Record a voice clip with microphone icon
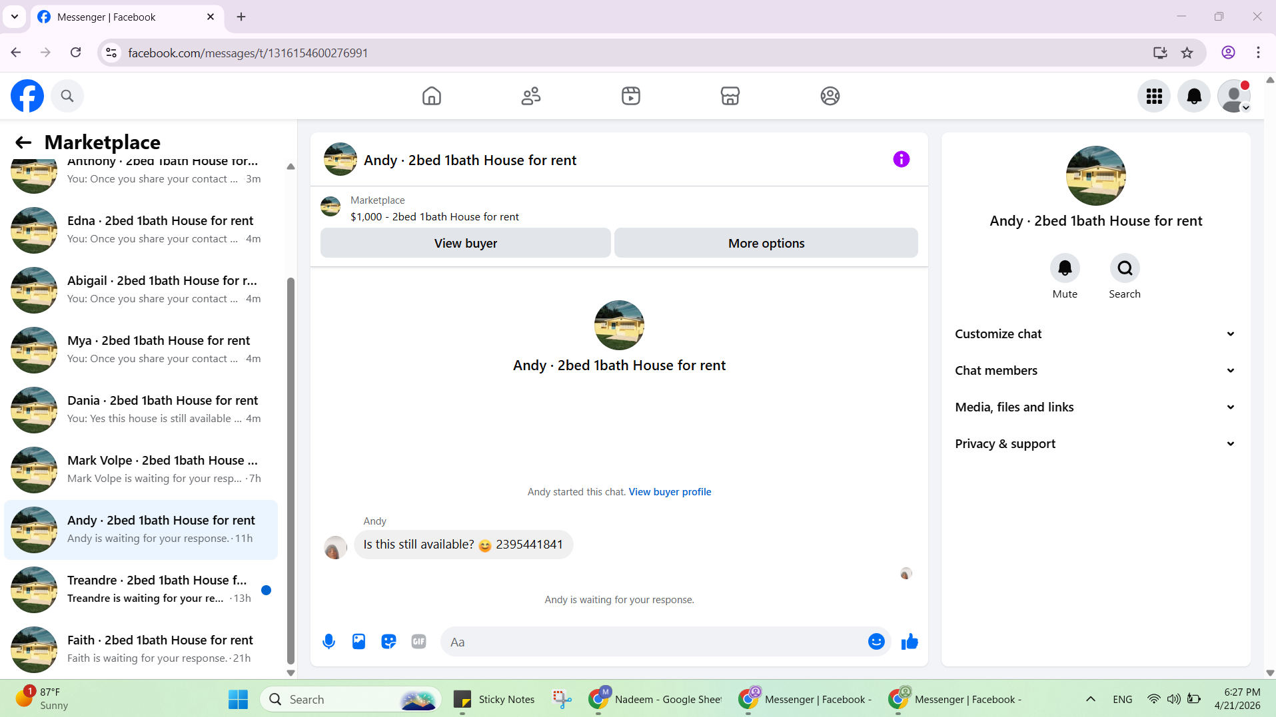The height and width of the screenshot is (717, 1276). point(328,642)
